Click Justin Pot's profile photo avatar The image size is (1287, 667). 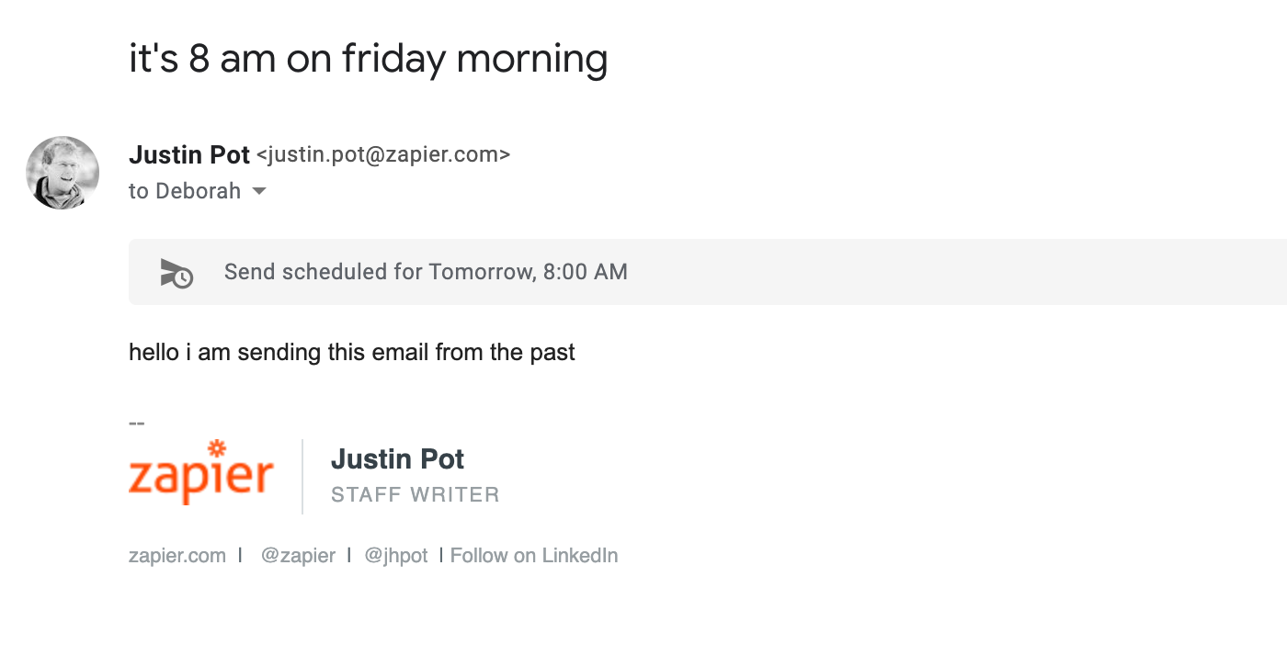[63, 173]
